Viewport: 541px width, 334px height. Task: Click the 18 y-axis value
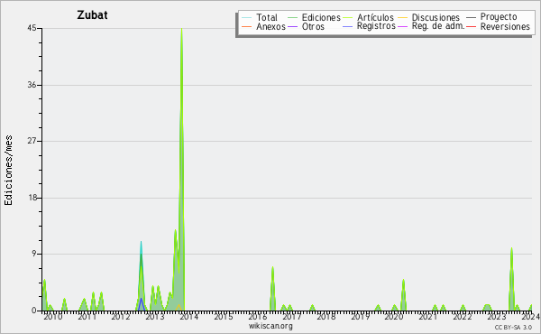pos(32,198)
